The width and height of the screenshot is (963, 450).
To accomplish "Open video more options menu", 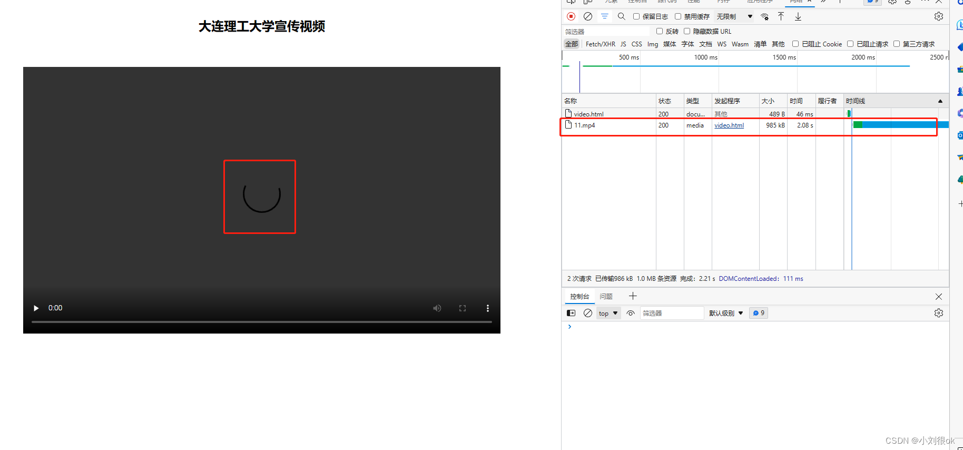I will 488,308.
